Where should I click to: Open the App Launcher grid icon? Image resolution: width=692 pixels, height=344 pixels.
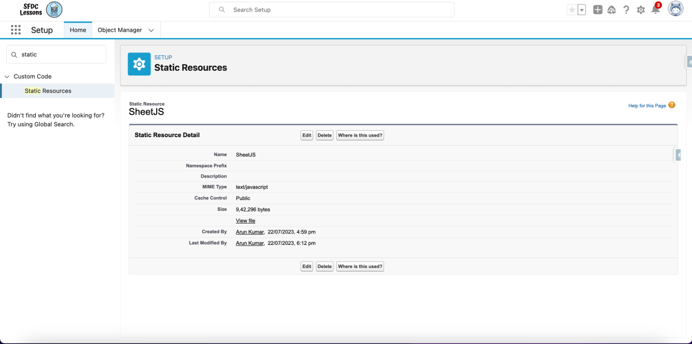click(x=16, y=30)
